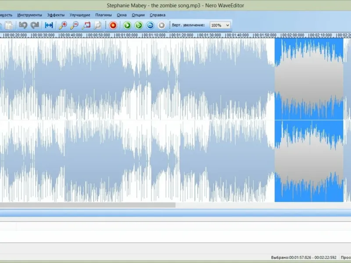Image resolution: width=351 pixels, height=263 pixels.
Task: Open the Плагины menu
Action: click(104, 15)
